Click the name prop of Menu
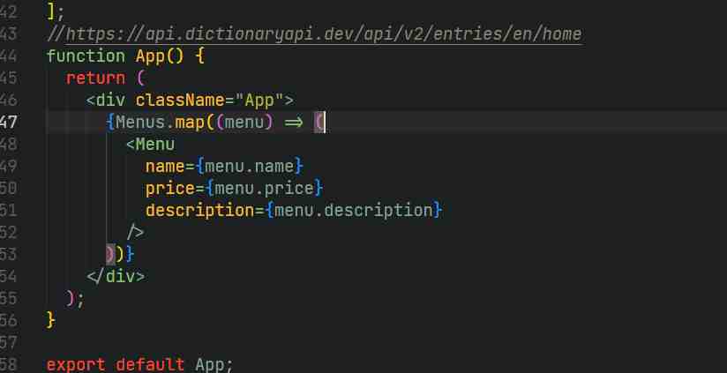Screen dimensions: 727x373 coord(165,167)
